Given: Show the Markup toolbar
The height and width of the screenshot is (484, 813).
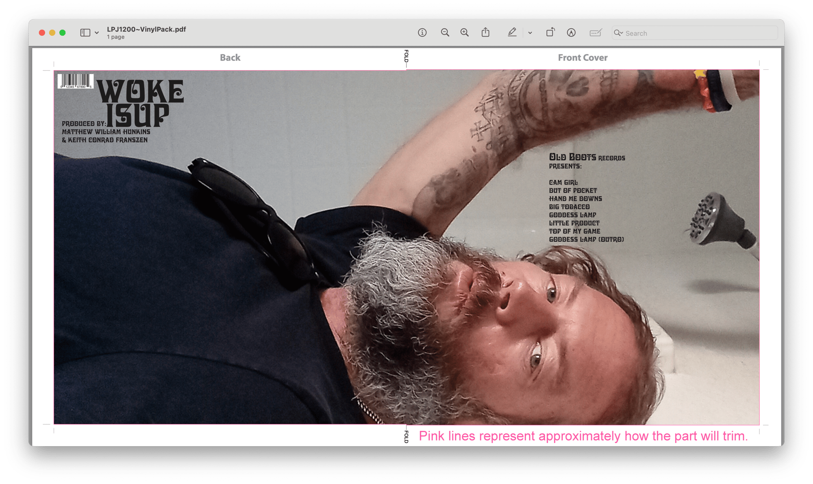Looking at the screenshot, I should [x=571, y=33].
